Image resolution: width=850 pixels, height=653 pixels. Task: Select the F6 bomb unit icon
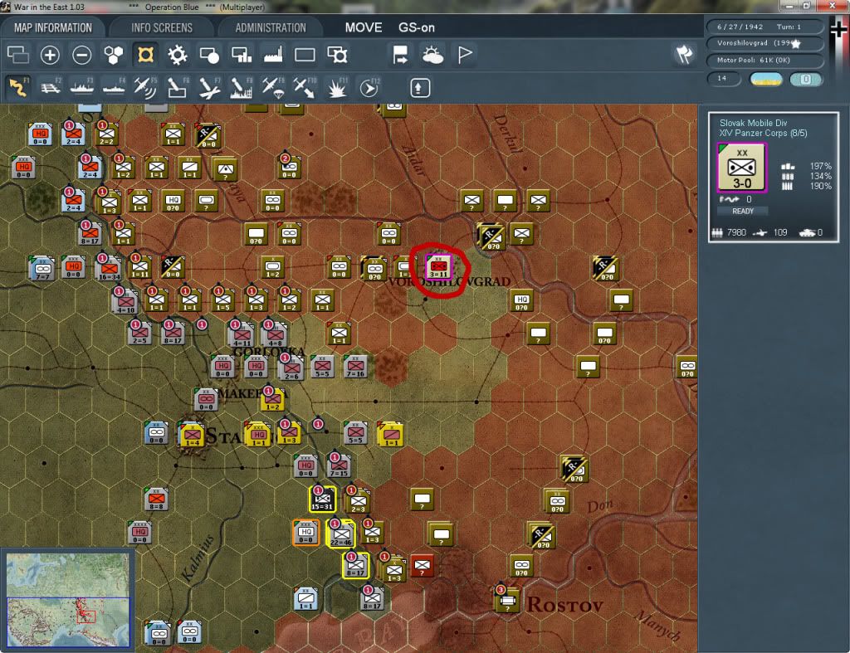tap(178, 87)
